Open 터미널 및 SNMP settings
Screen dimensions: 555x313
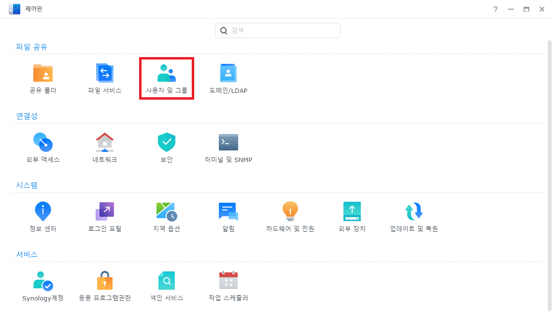pyautogui.click(x=228, y=143)
